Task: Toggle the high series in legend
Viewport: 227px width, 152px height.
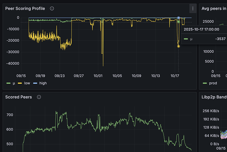Action: pyautogui.click(x=43, y=83)
